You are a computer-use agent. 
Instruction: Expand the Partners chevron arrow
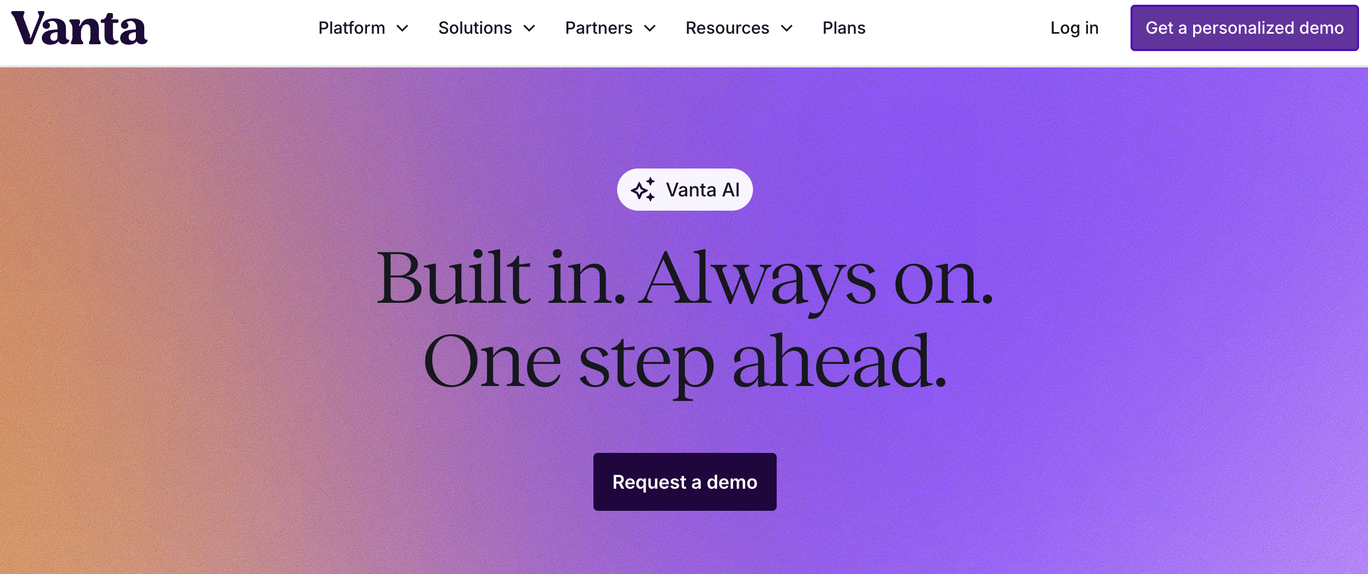[x=650, y=28]
